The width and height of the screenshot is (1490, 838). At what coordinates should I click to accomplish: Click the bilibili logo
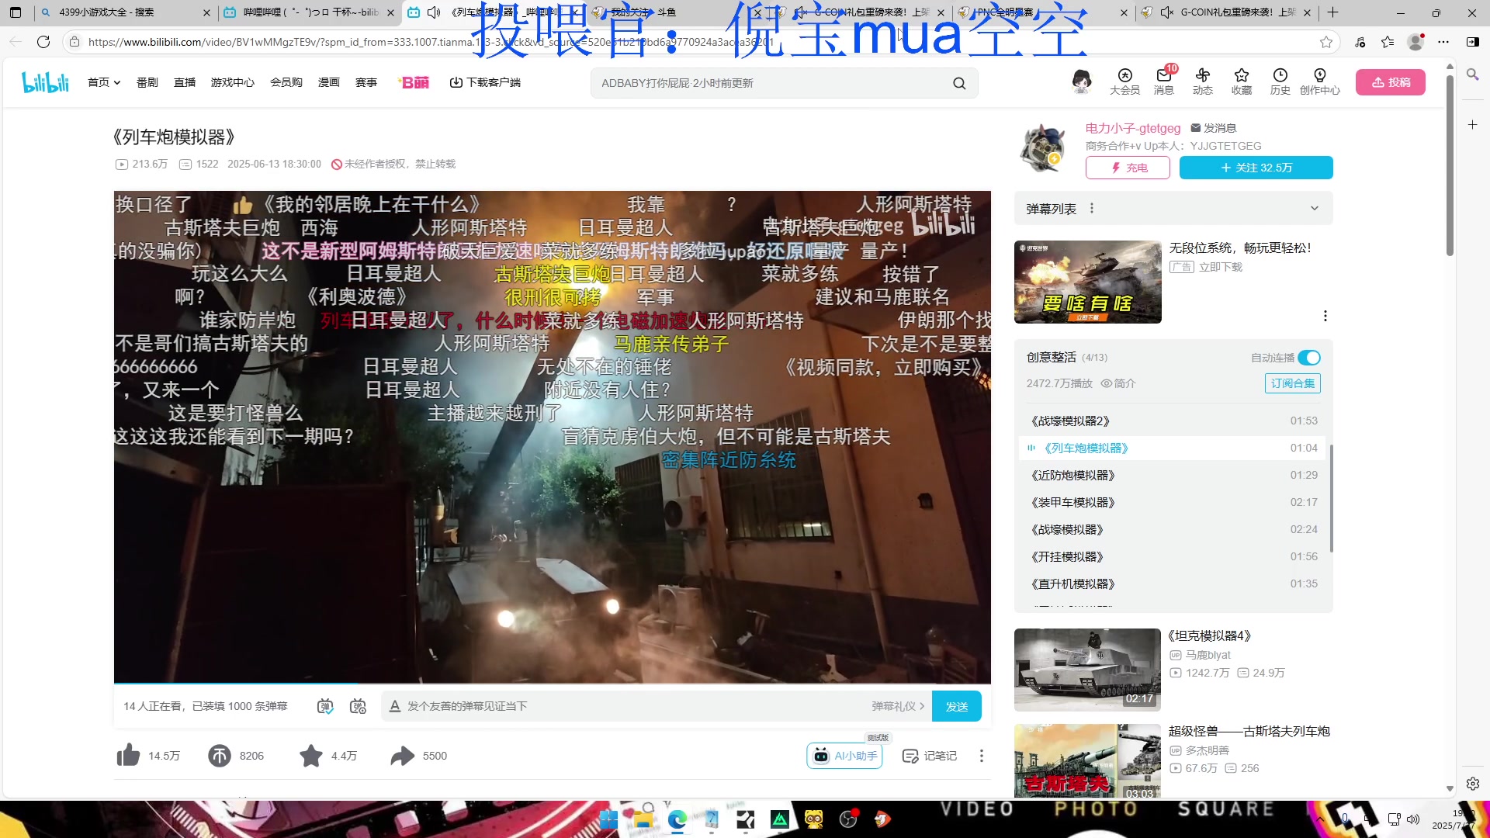tap(45, 82)
